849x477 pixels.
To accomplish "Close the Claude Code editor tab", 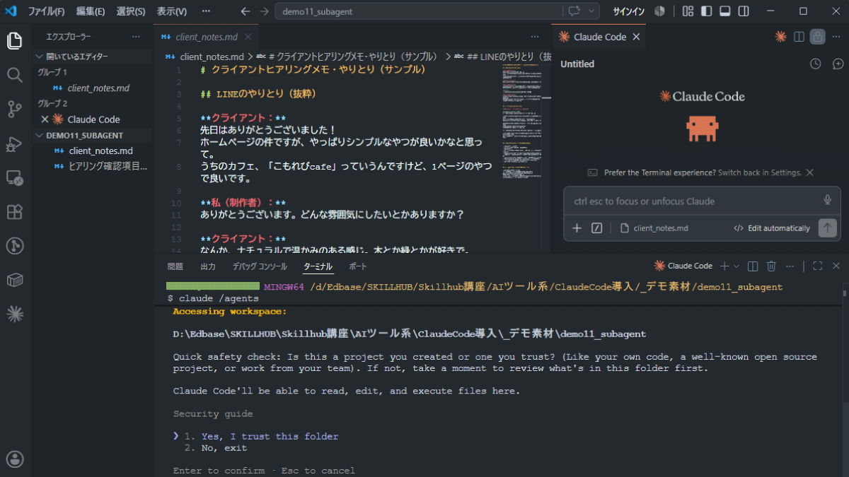I will click(636, 37).
